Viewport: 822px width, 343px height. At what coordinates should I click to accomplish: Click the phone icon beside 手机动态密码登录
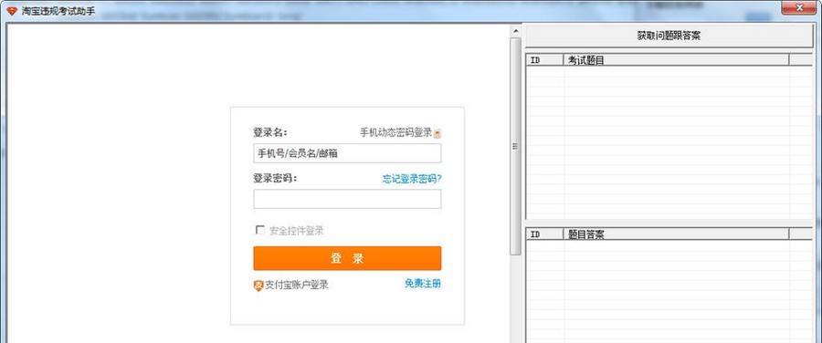437,133
